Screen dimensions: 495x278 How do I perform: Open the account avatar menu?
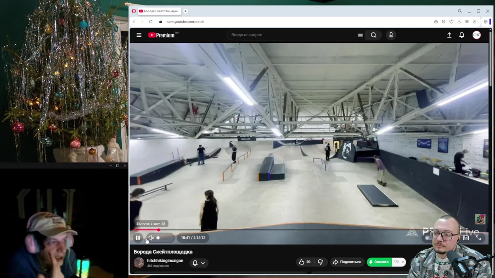pos(476,35)
